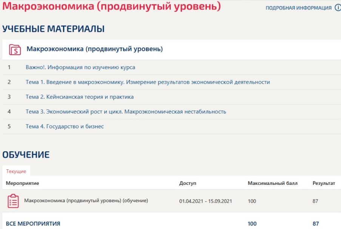Click row number 4 in materials list
This screenshot has height=229, width=341.
click(9, 111)
